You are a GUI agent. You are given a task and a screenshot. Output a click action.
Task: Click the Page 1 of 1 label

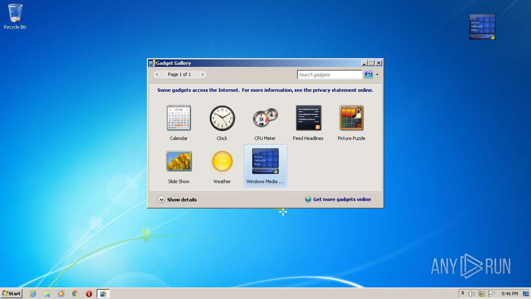pos(180,74)
